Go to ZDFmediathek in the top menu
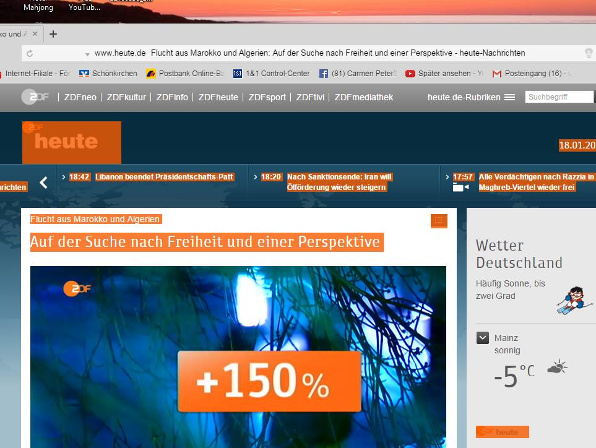596x448 pixels. [x=363, y=97]
